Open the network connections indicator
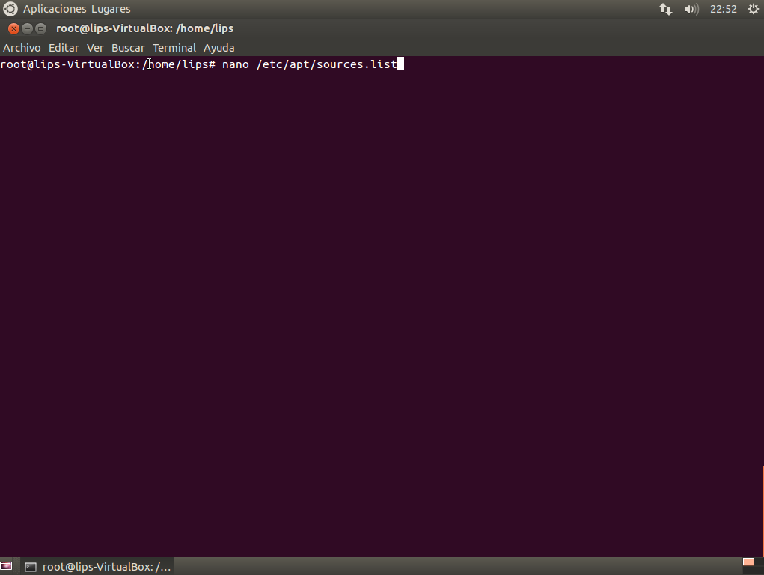764x575 pixels. click(x=665, y=9)
